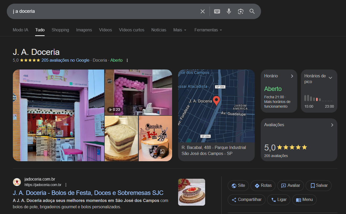Expand the Mais dropdown
346x214 pixels.
180,30
